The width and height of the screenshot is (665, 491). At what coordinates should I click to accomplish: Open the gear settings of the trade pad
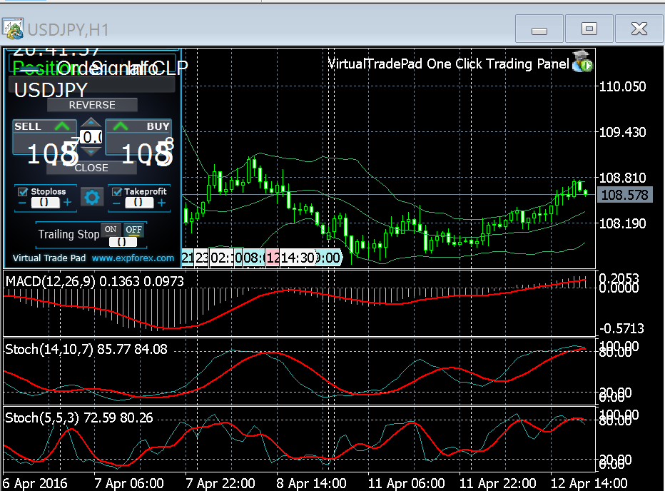click(x=91, y=198)
